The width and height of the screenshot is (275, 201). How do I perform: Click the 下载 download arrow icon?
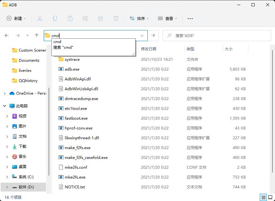[15, 147]
